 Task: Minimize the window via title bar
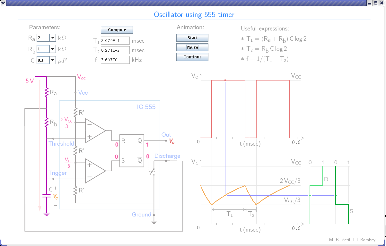(x=370, y=3)
